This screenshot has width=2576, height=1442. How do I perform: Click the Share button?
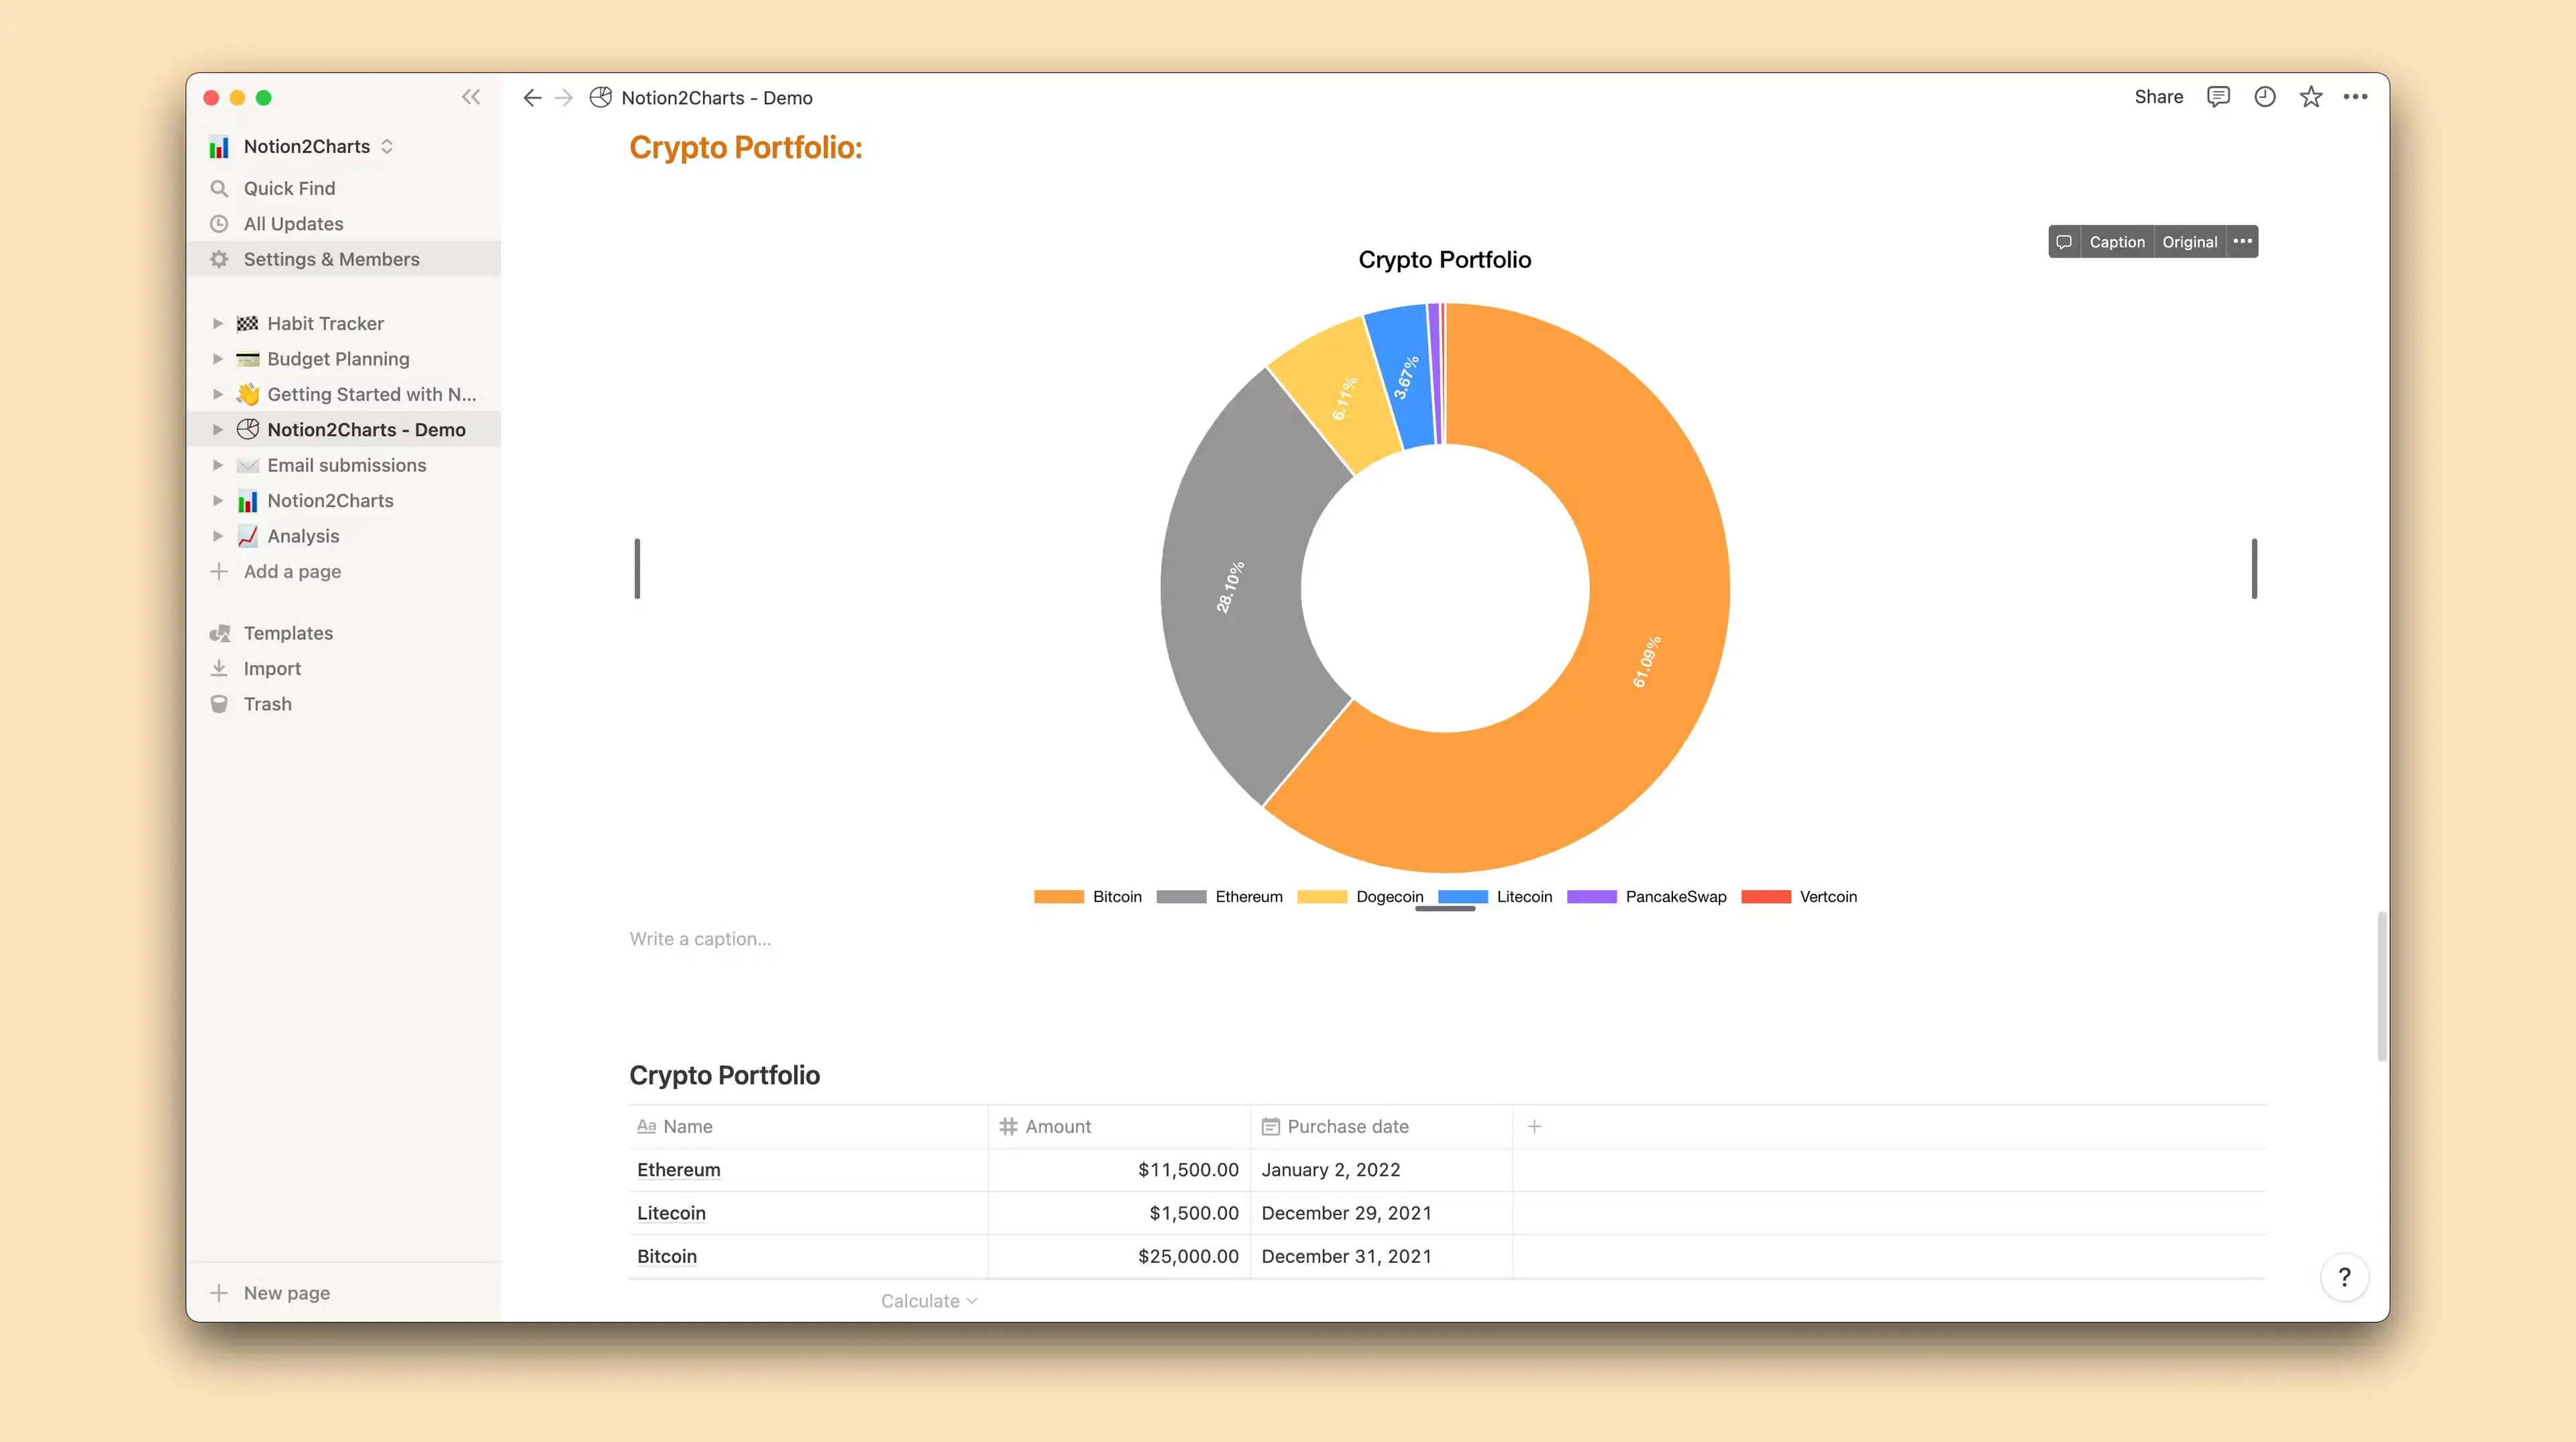tap(2158, 97)
